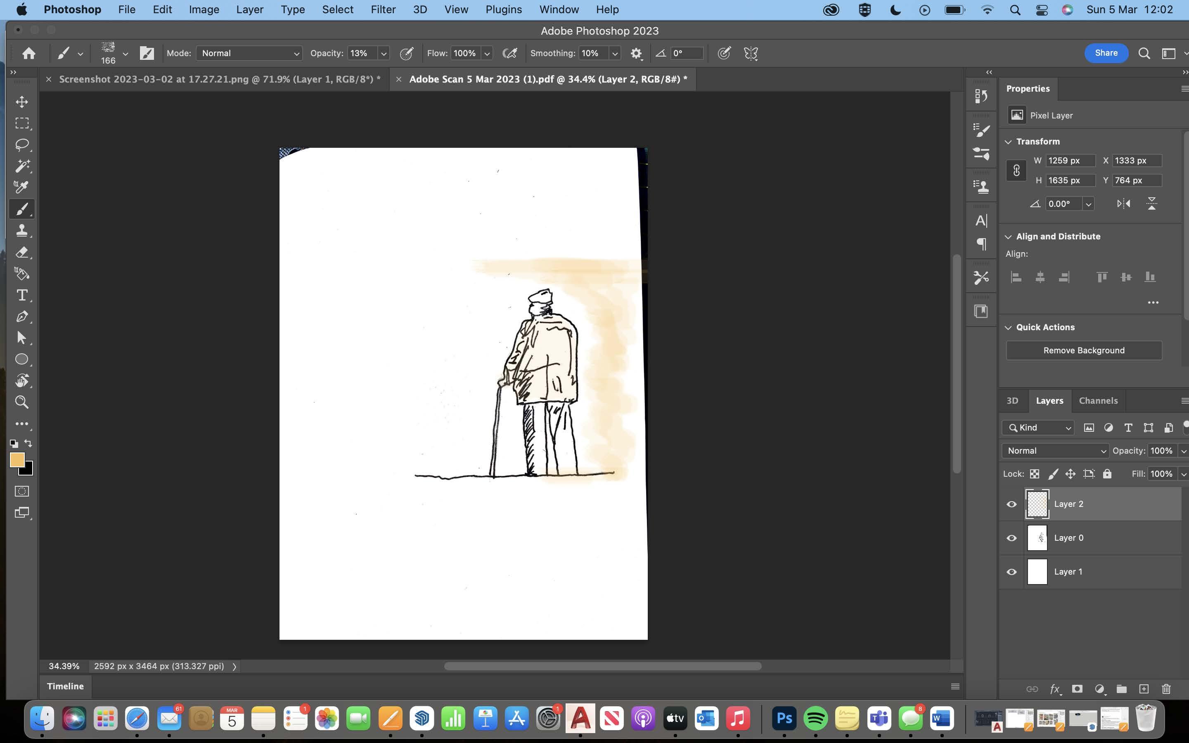1189x743 pixels.
Task: Open the layer blend mode Normal dropdown
Action: 1055,451
